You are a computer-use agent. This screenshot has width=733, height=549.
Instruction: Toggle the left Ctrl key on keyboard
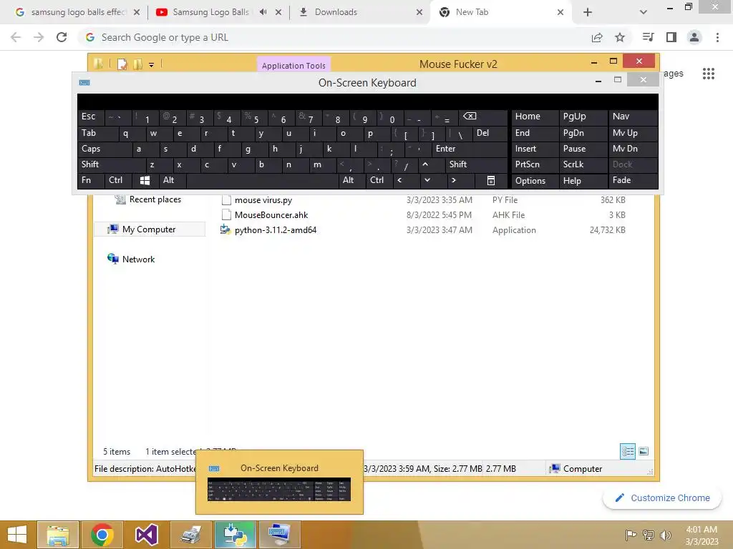tap(118, 180)
